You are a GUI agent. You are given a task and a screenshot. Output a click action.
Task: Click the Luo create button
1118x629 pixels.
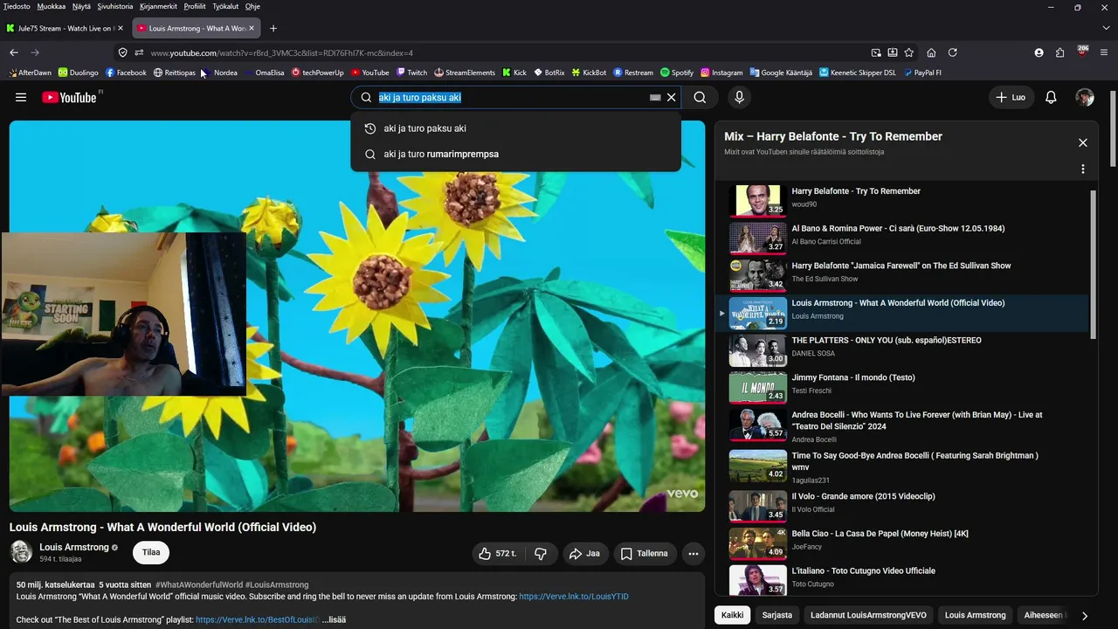[x=1011, y=98]
